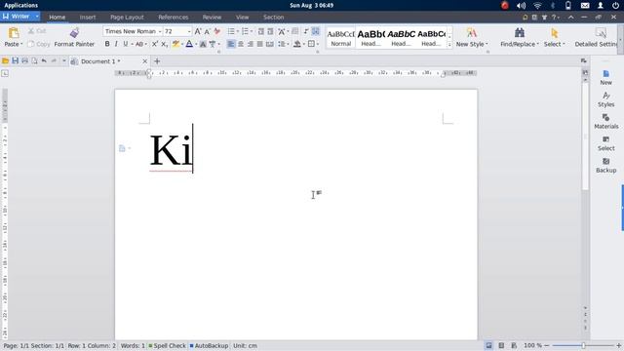
Task: Apply text highlight color marker
Action: pos(175,44)
